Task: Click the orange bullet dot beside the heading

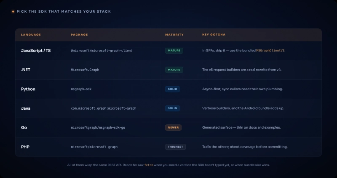Action: tap(13, 11)
